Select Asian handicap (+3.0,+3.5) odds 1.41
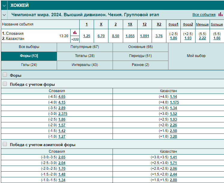The height and width of the screenshot is (183, 224). coord(174,157)
